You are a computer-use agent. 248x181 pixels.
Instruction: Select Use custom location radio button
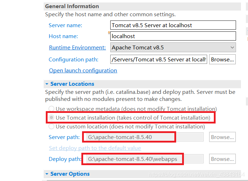coord(51,127)
